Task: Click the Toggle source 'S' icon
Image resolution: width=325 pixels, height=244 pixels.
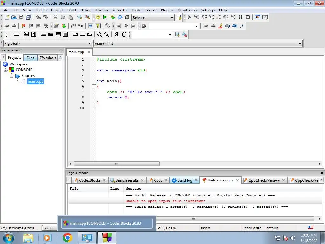Action: click(116, 34)
